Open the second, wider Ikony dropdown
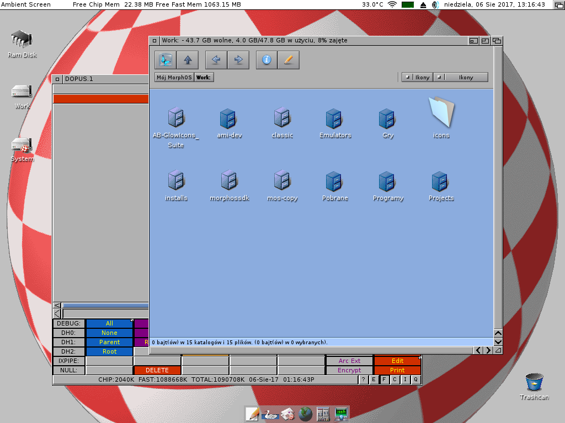565x423 pixels. tap(461, 77)
